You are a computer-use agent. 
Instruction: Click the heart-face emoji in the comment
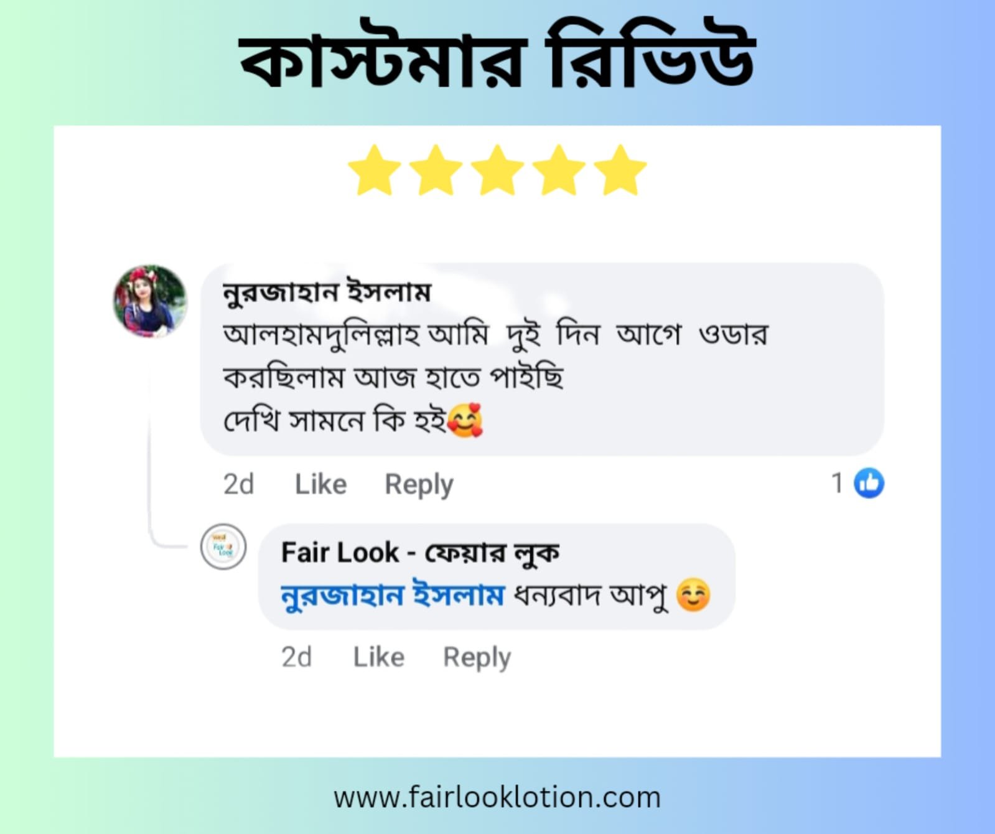coord(465,420)
